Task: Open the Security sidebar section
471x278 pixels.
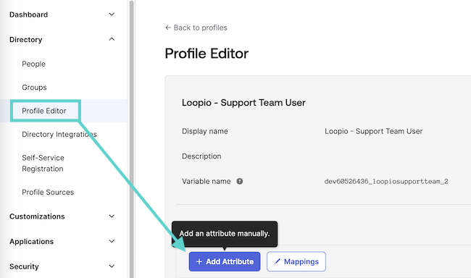Action: click(x=24, y=266)
